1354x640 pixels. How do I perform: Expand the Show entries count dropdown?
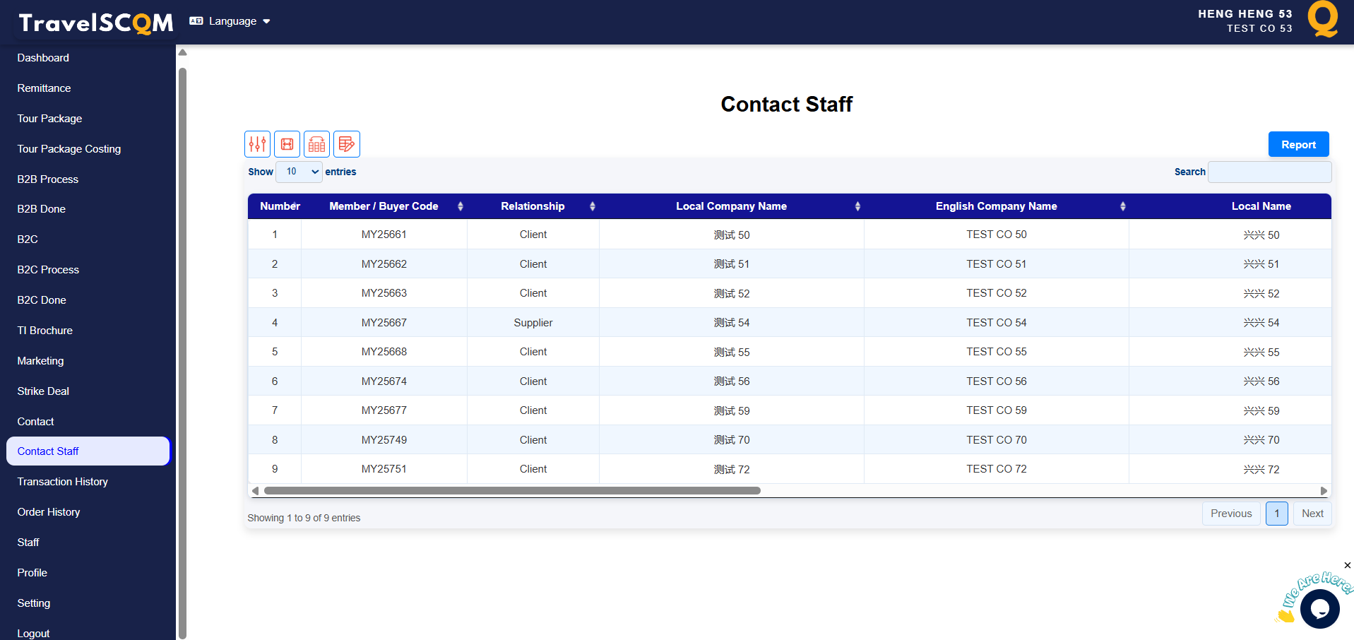tap(299, 172)
